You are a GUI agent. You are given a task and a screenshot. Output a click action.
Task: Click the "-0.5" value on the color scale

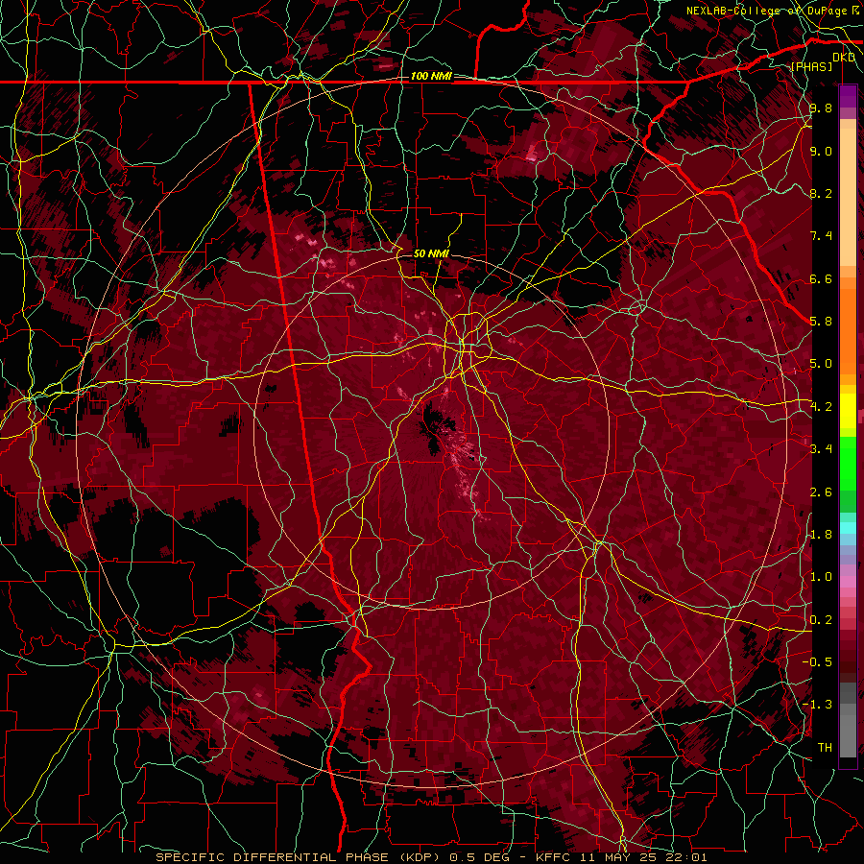point(817,661)
